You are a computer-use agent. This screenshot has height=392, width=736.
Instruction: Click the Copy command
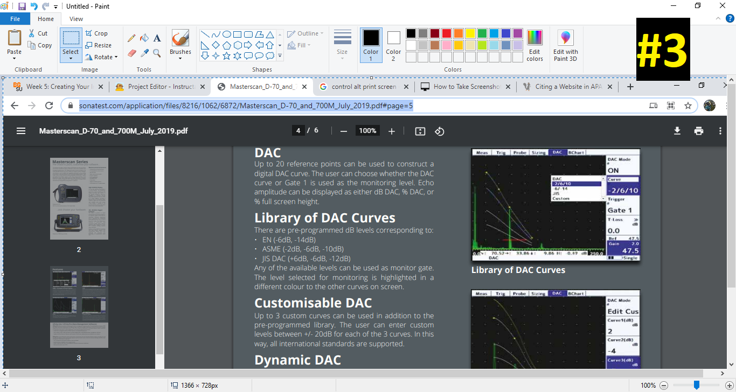40,46
